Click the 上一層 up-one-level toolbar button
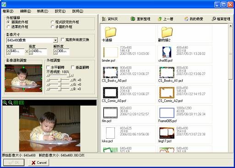The width and height of the screenshot is (235, 168). tap(165, 19)
